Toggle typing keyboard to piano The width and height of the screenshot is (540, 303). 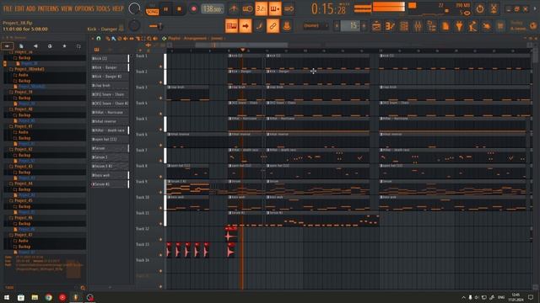[231, 26]
